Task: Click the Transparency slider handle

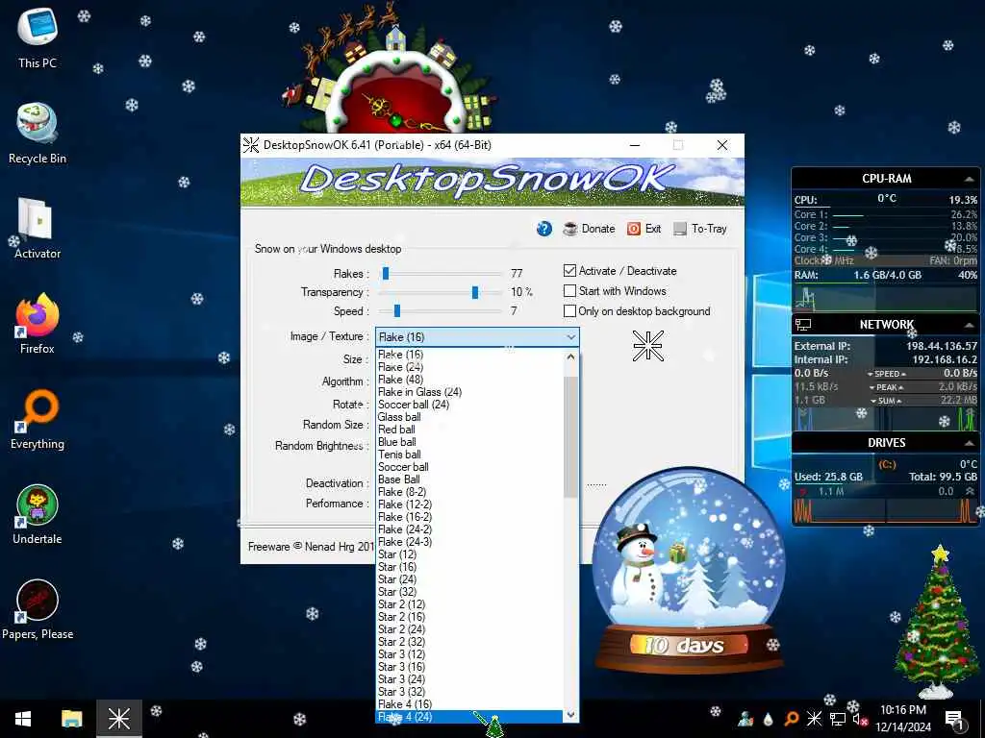Action: [x=475, y=292]
